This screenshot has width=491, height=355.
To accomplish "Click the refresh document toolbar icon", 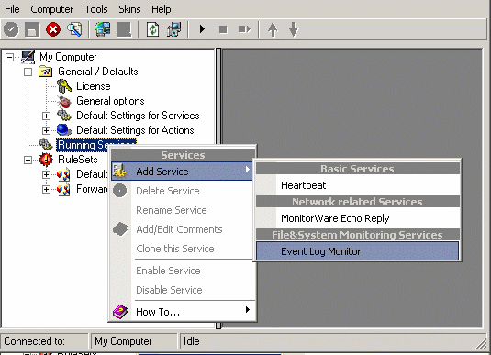I will pyautogui.click(x=153, y=29).
